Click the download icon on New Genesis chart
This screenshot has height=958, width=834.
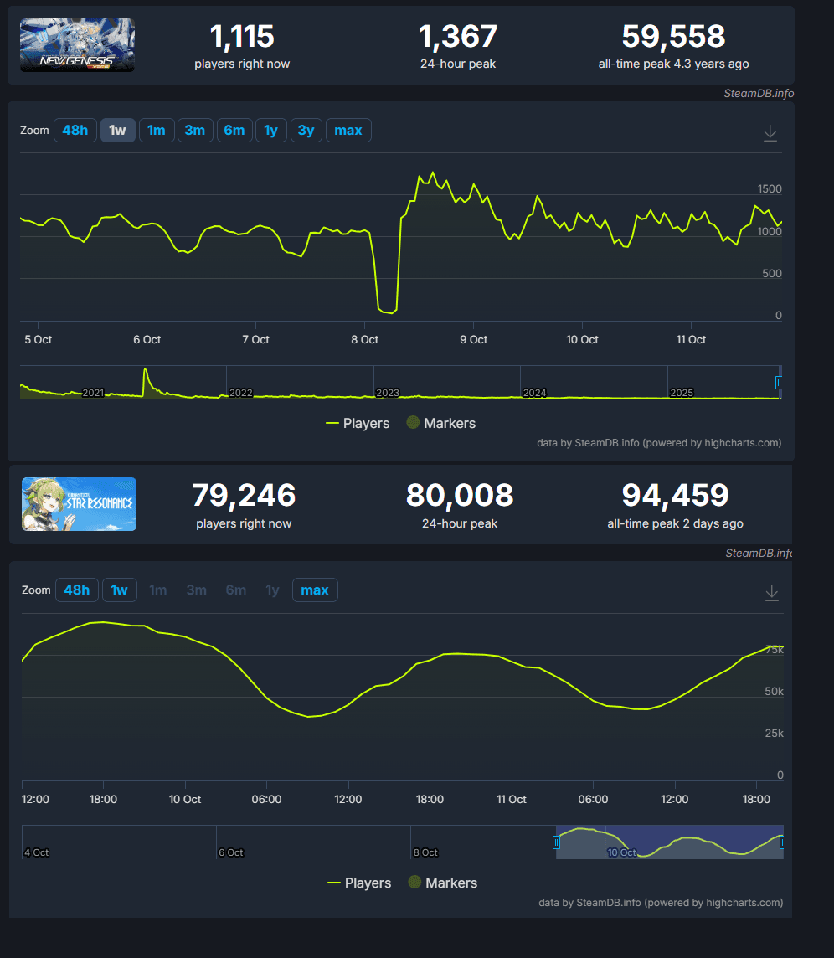pyautogui.click(x=770, y=133)
